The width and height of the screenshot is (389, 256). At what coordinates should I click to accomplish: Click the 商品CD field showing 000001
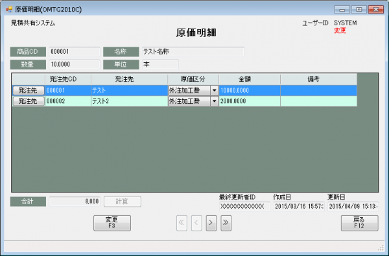(x=75, y=52)
